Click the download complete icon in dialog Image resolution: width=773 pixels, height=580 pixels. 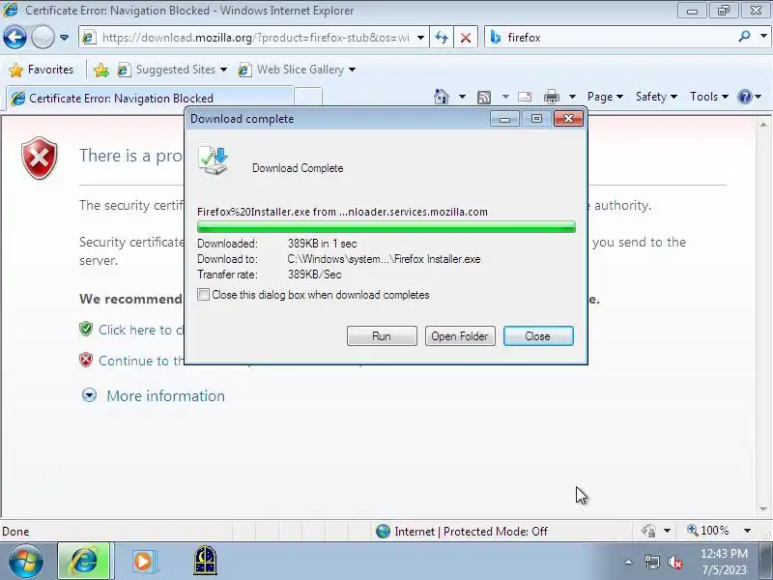tap(213, 160)
